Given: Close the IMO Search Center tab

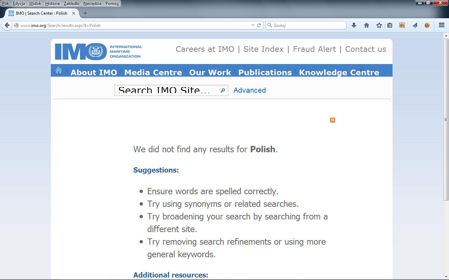Looking at the screenshot, I should [x=74, y=13].
